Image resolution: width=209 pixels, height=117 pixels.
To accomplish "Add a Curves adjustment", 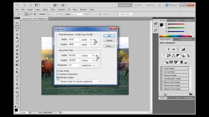I will (178, 49).
